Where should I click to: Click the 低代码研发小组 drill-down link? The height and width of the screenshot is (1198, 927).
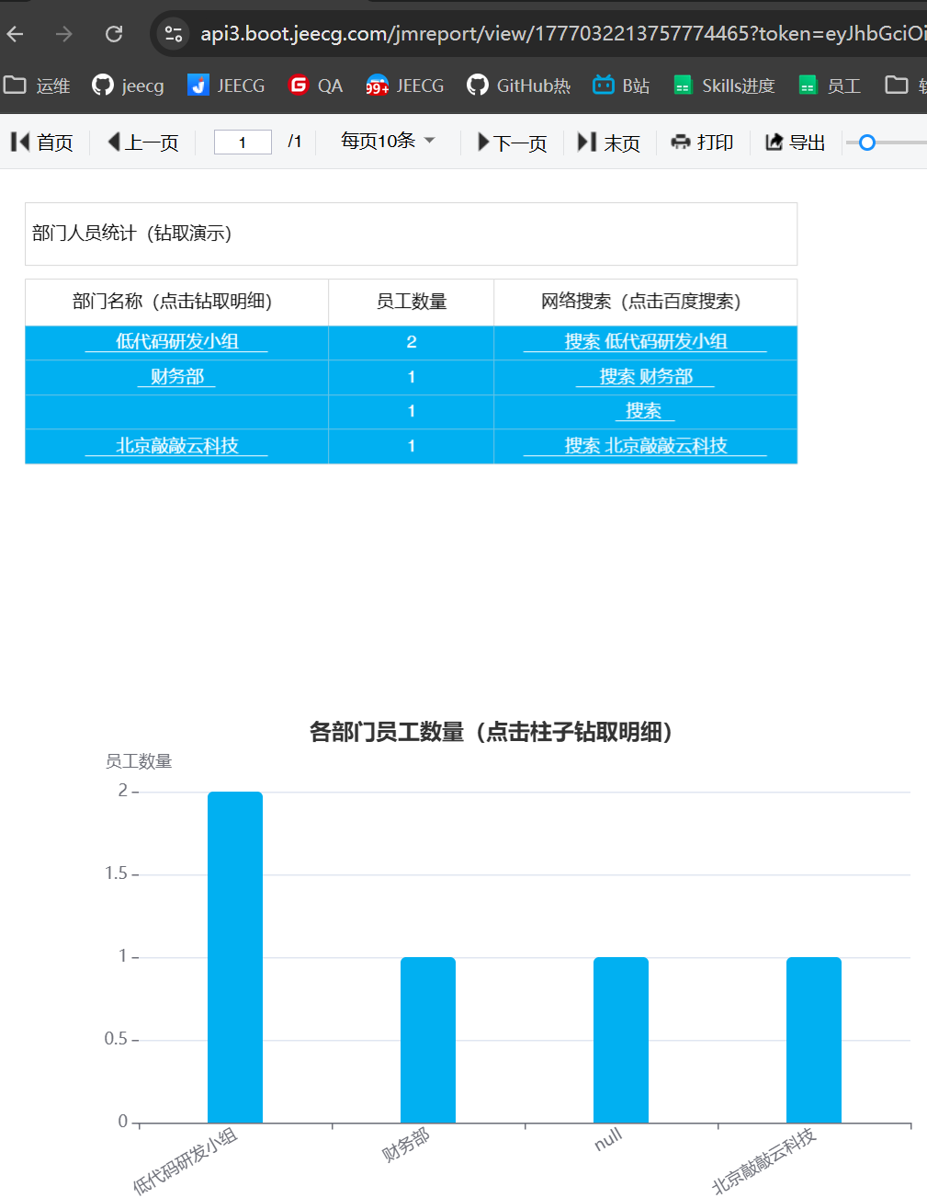tap(176, 341)
